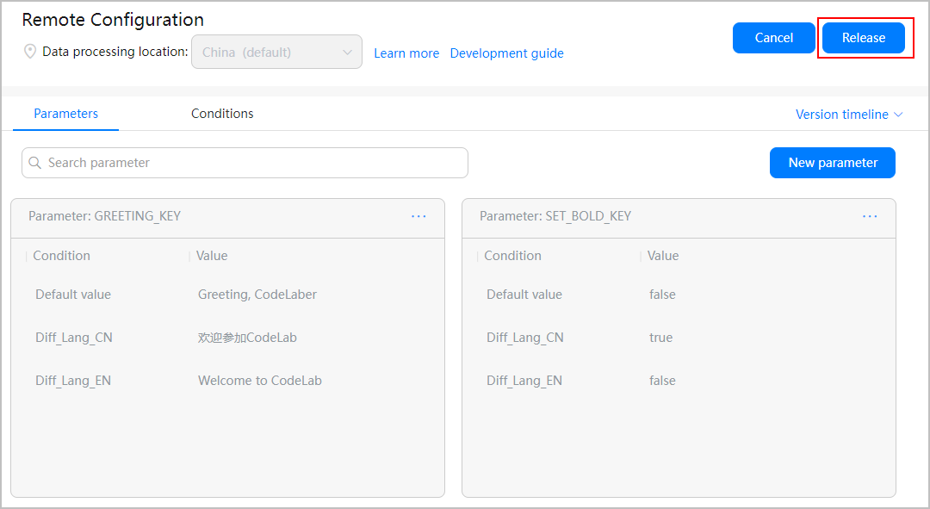Open the Learn more link
The height and width of the screenshot is (509, 930).
pyautogui.click(x=406, y=53)
